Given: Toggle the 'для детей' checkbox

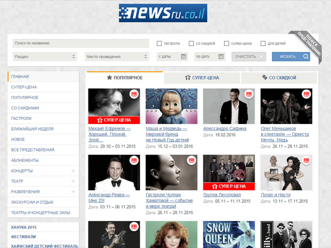Looking at the screenshot, I should pos(263,43).
